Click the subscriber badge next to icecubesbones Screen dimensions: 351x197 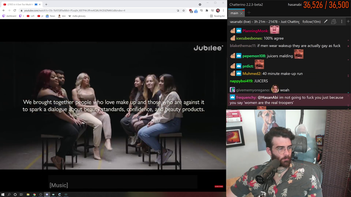pos(233,38)
